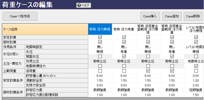Open 許容応力度 長期強度 for 常時 浮力無視
Image resolution: width=204 pixels, height=100 pixels.
point(100,90)
